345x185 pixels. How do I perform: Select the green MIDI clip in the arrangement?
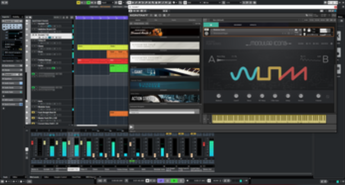tap(119, 68)
